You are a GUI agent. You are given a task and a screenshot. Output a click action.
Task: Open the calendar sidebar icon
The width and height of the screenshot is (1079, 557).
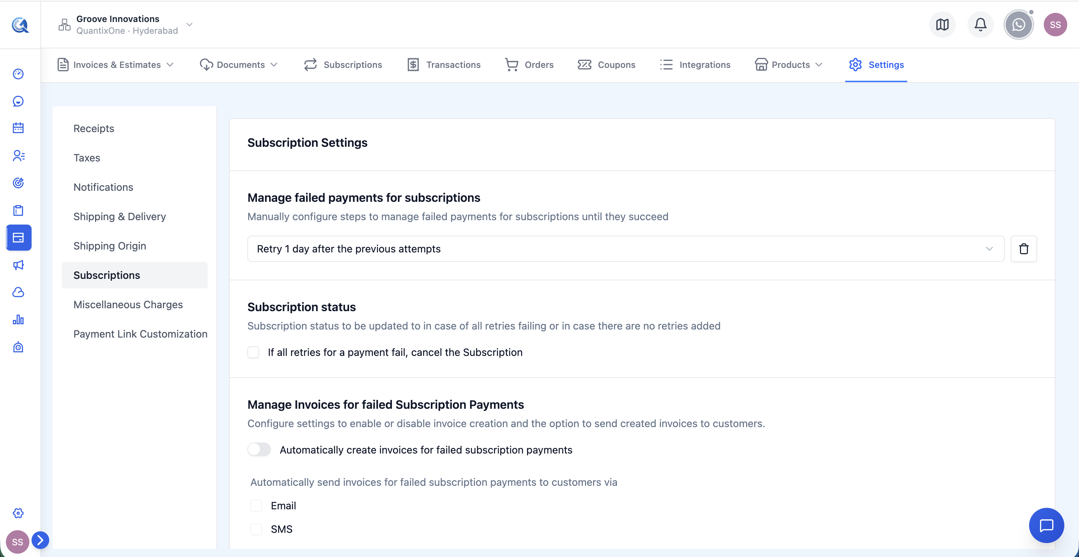tap(18, 128)
